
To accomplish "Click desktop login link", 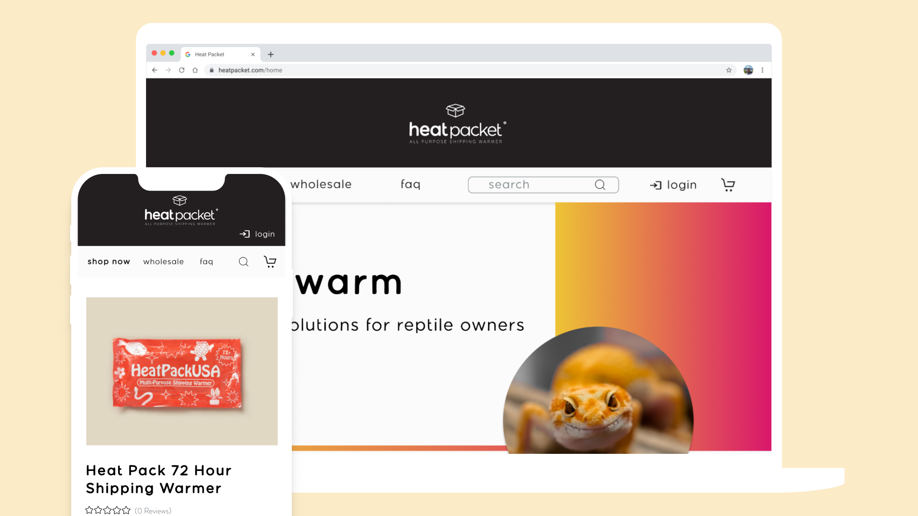I will [x=673, y=185].
